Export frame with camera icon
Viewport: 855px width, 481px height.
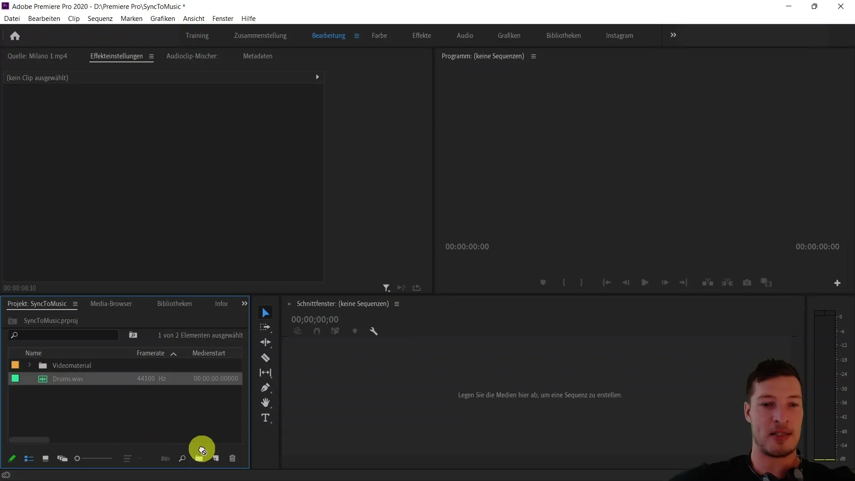[x=747, y=283]
